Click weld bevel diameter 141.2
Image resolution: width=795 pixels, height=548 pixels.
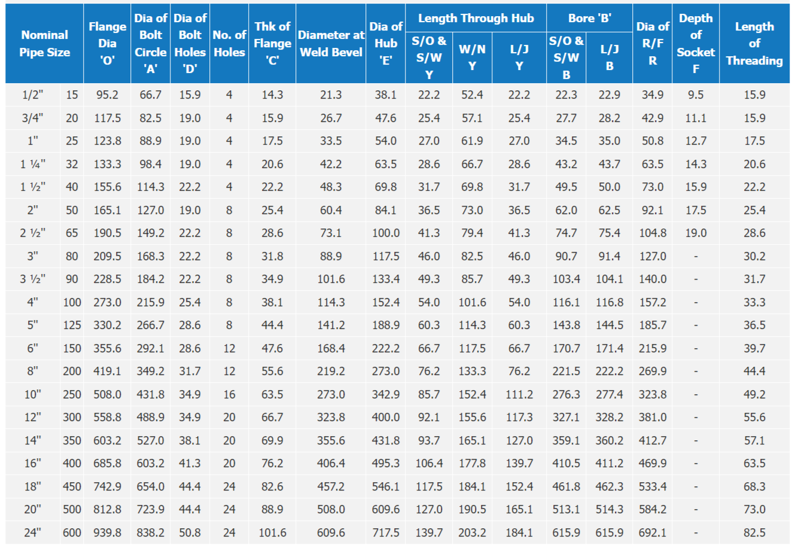[x=331, y=325]
